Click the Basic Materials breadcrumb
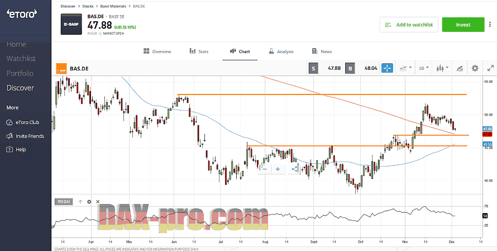The width and height of the screenshot is (497, 251). click(113, 6)
